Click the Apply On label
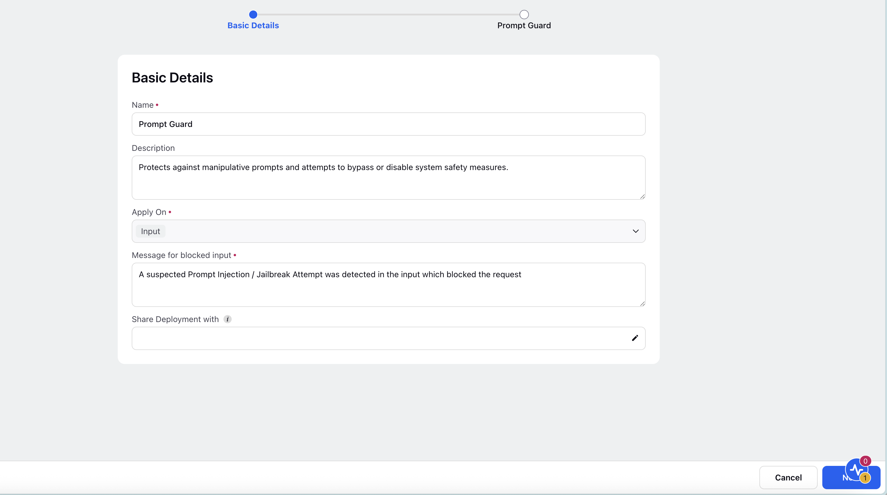The image size is (887, 495). [x=149, y=212]
